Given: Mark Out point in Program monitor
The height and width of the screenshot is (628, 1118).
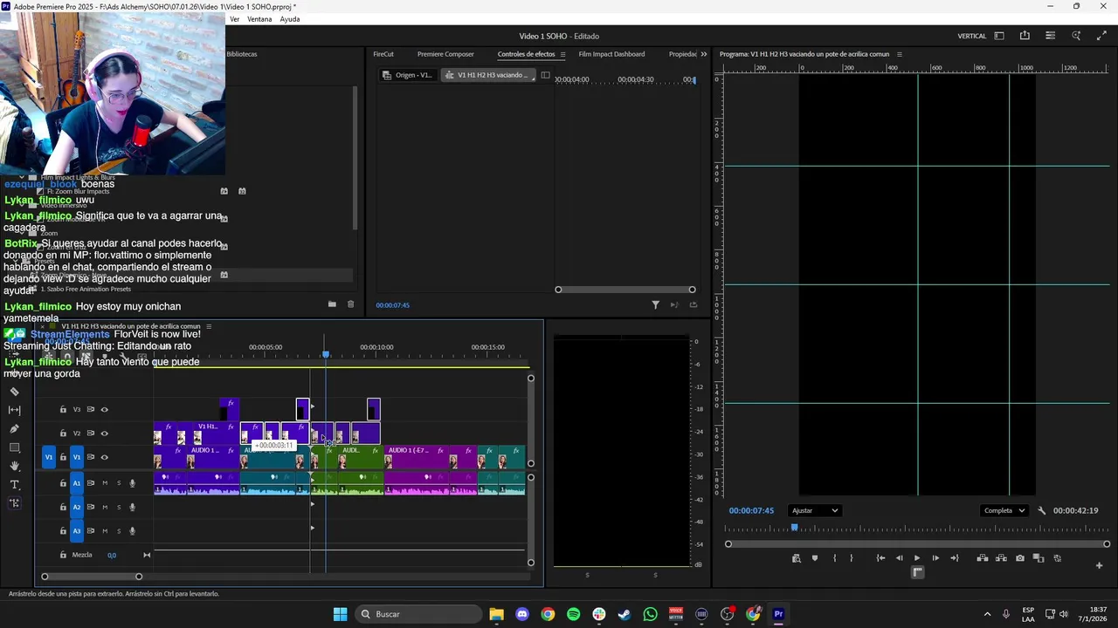Looking at the screenshot, I should pos(852,558).
